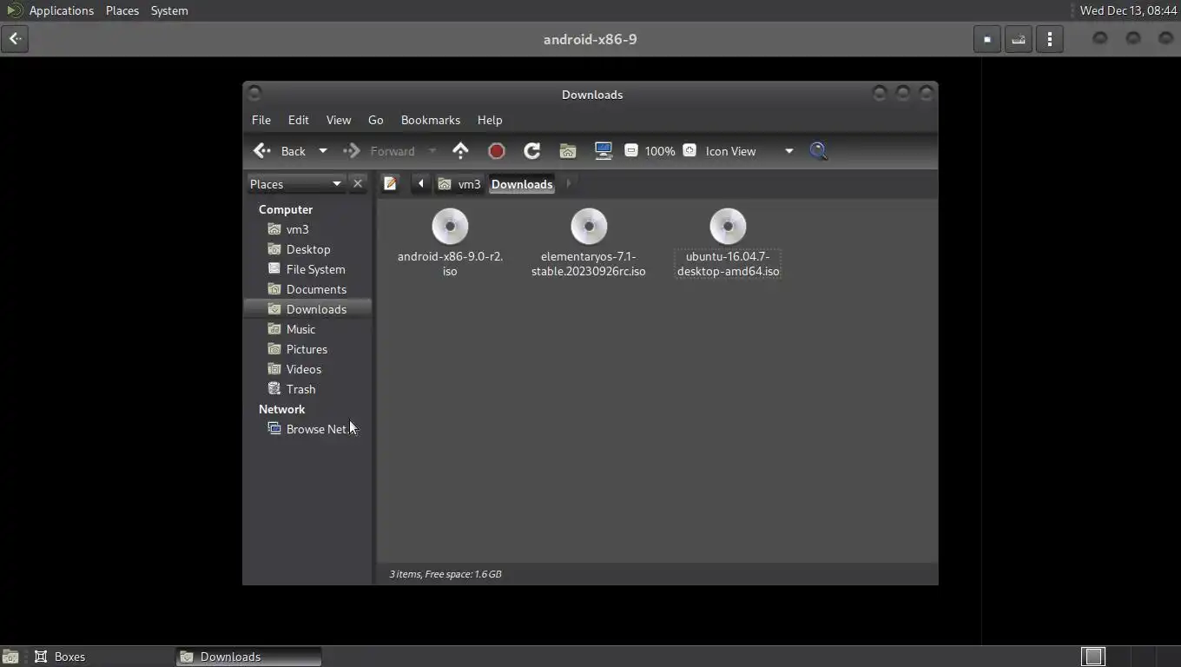This screenshot has width=1181, height=667.
Task: Select vm3 in the path bar
Action: click(x=459, y=184)
